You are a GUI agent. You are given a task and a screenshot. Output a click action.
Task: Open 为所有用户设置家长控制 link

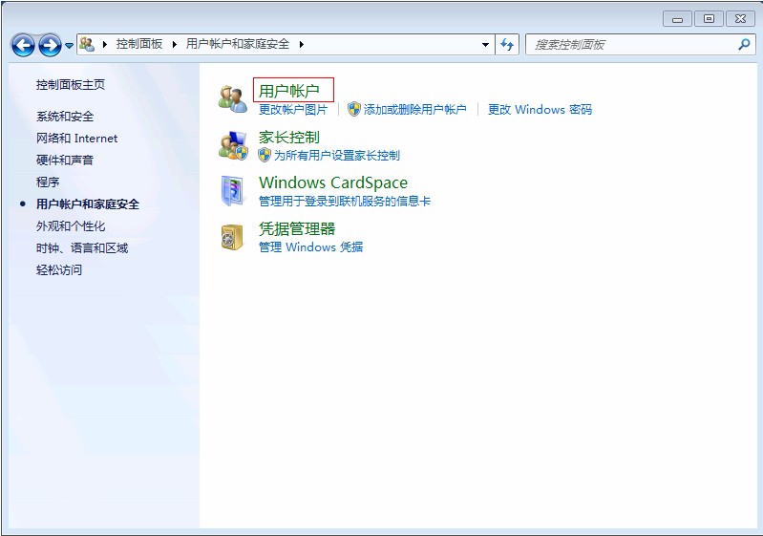[x=336, y=155]
